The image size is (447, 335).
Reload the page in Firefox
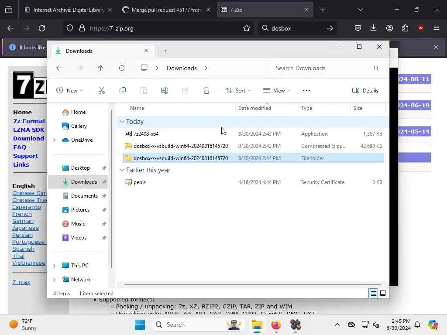click(x=42, y=28)
